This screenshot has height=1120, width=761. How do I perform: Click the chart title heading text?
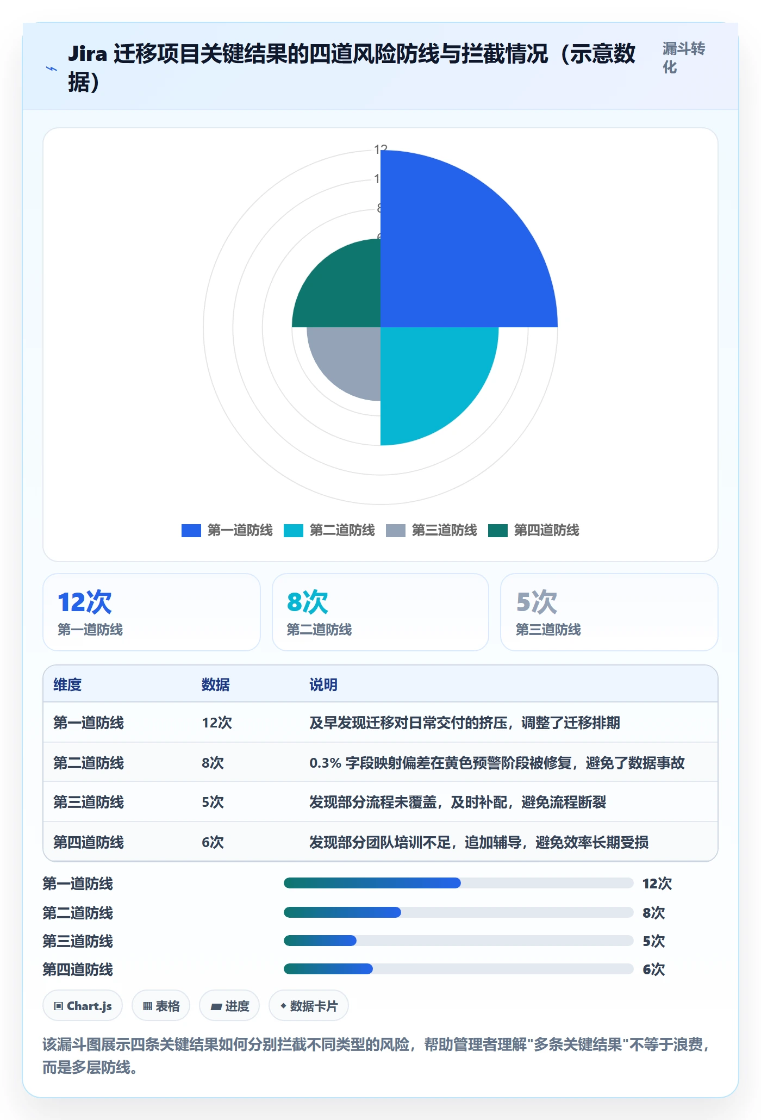point(352,68)
